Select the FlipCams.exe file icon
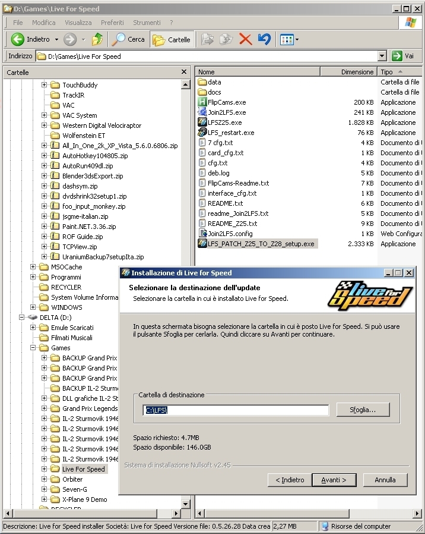 pyautogui.click(x=202, y=102)
